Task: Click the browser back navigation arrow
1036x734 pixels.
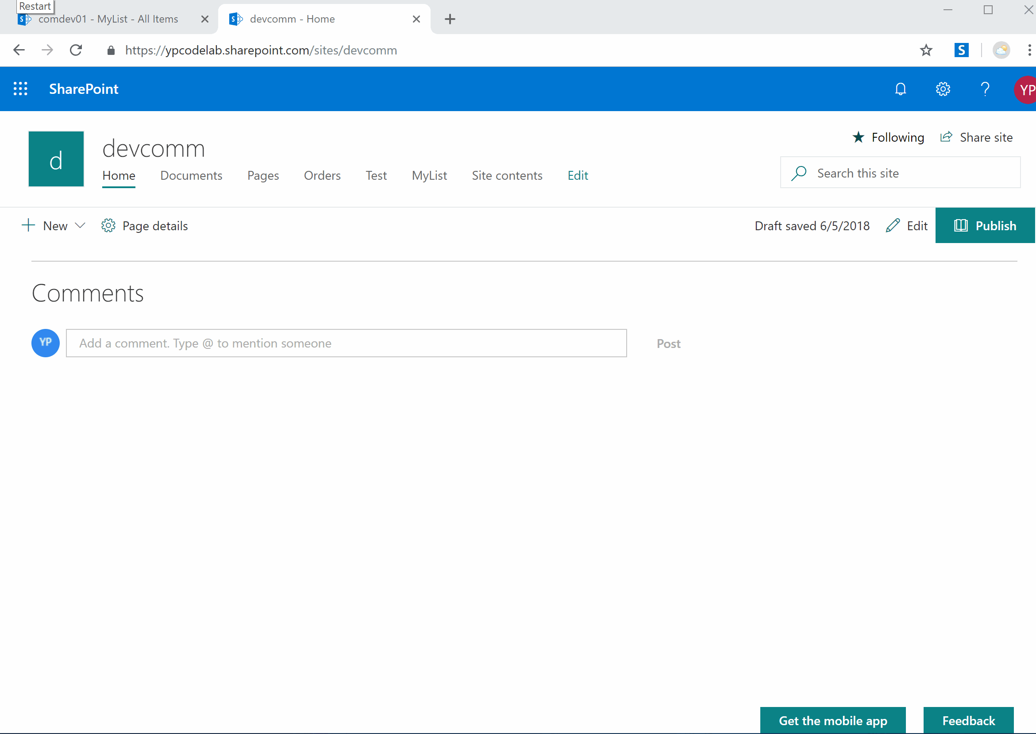Action: coord(19,50)
